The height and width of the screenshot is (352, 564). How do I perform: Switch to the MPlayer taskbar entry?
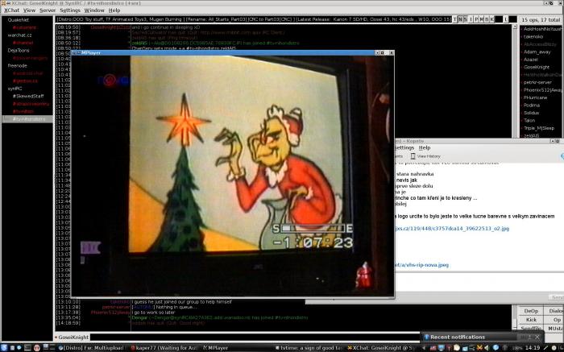tap(216, 348)
